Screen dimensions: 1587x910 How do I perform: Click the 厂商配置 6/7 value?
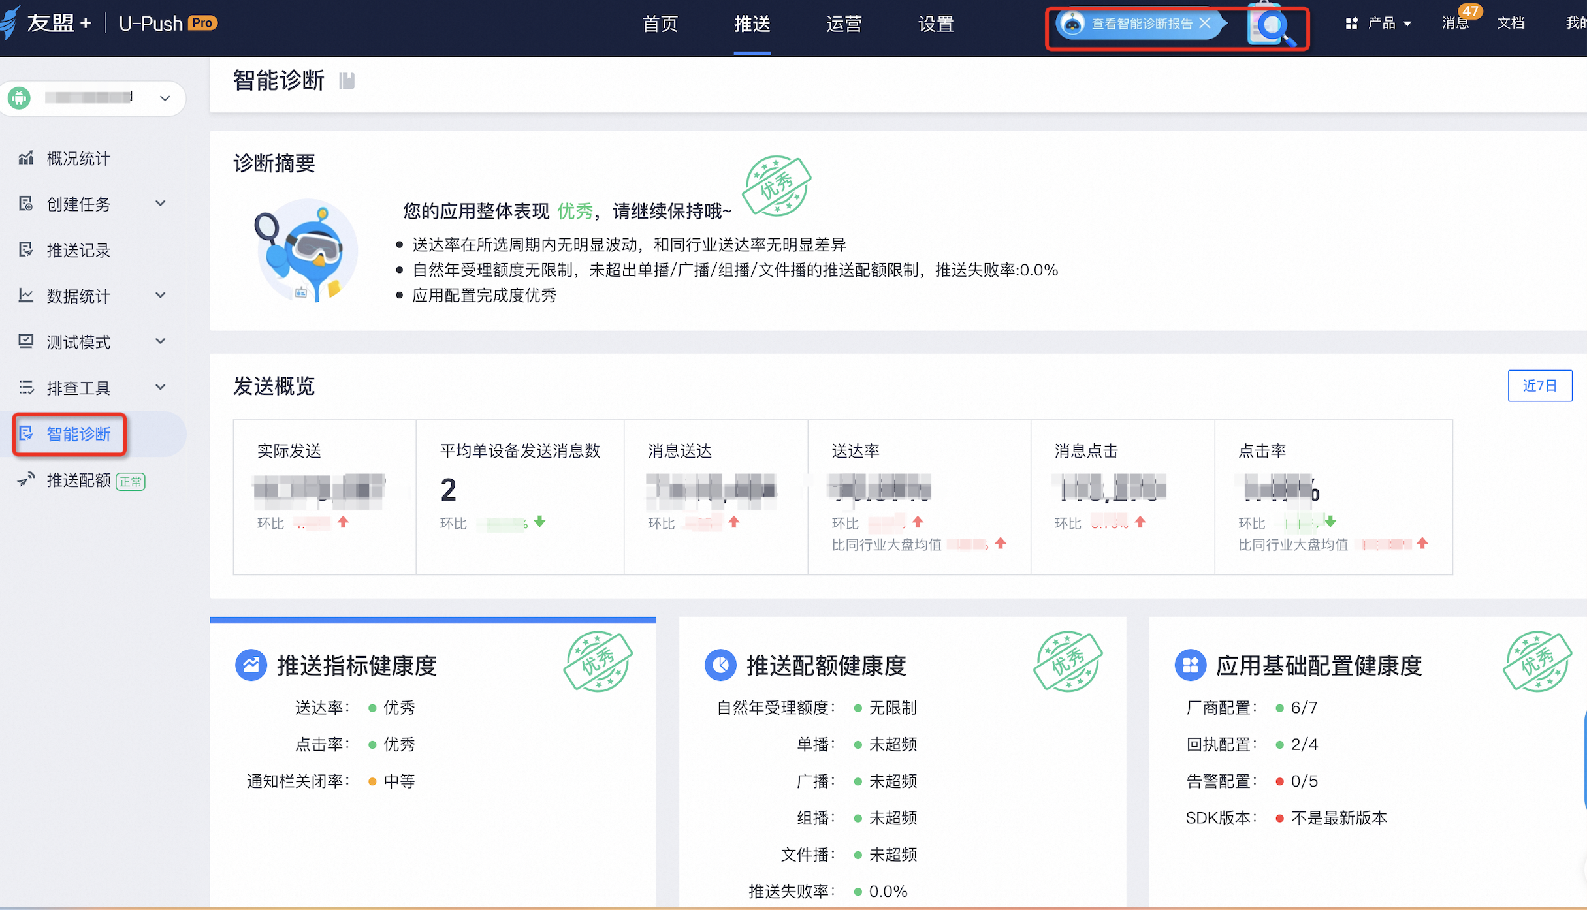[1304, 708]
